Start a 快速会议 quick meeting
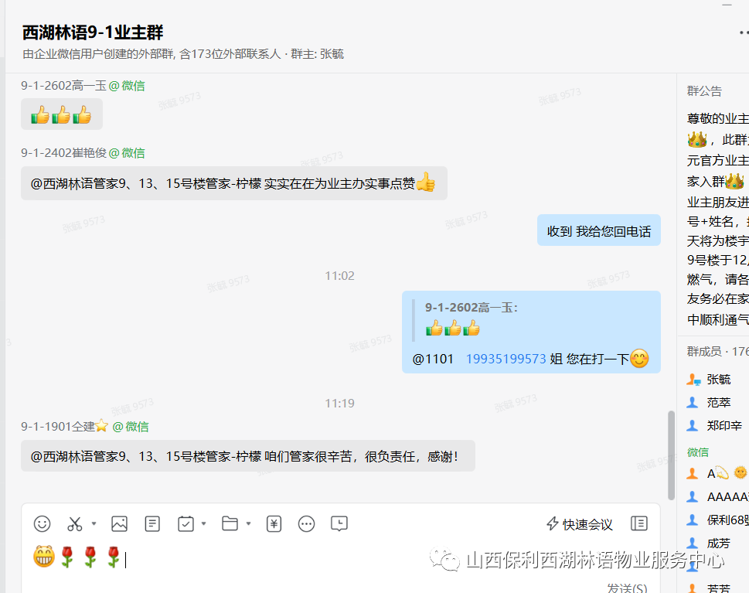This screenshot has height=593, width=749. (x=580, y=524)
